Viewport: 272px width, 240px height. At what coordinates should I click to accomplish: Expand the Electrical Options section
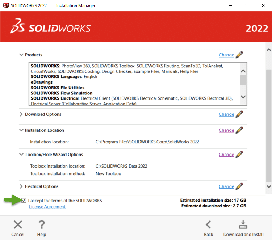21,186
